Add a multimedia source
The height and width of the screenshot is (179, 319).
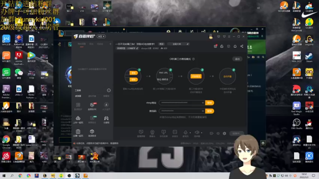tap(175, 134)
